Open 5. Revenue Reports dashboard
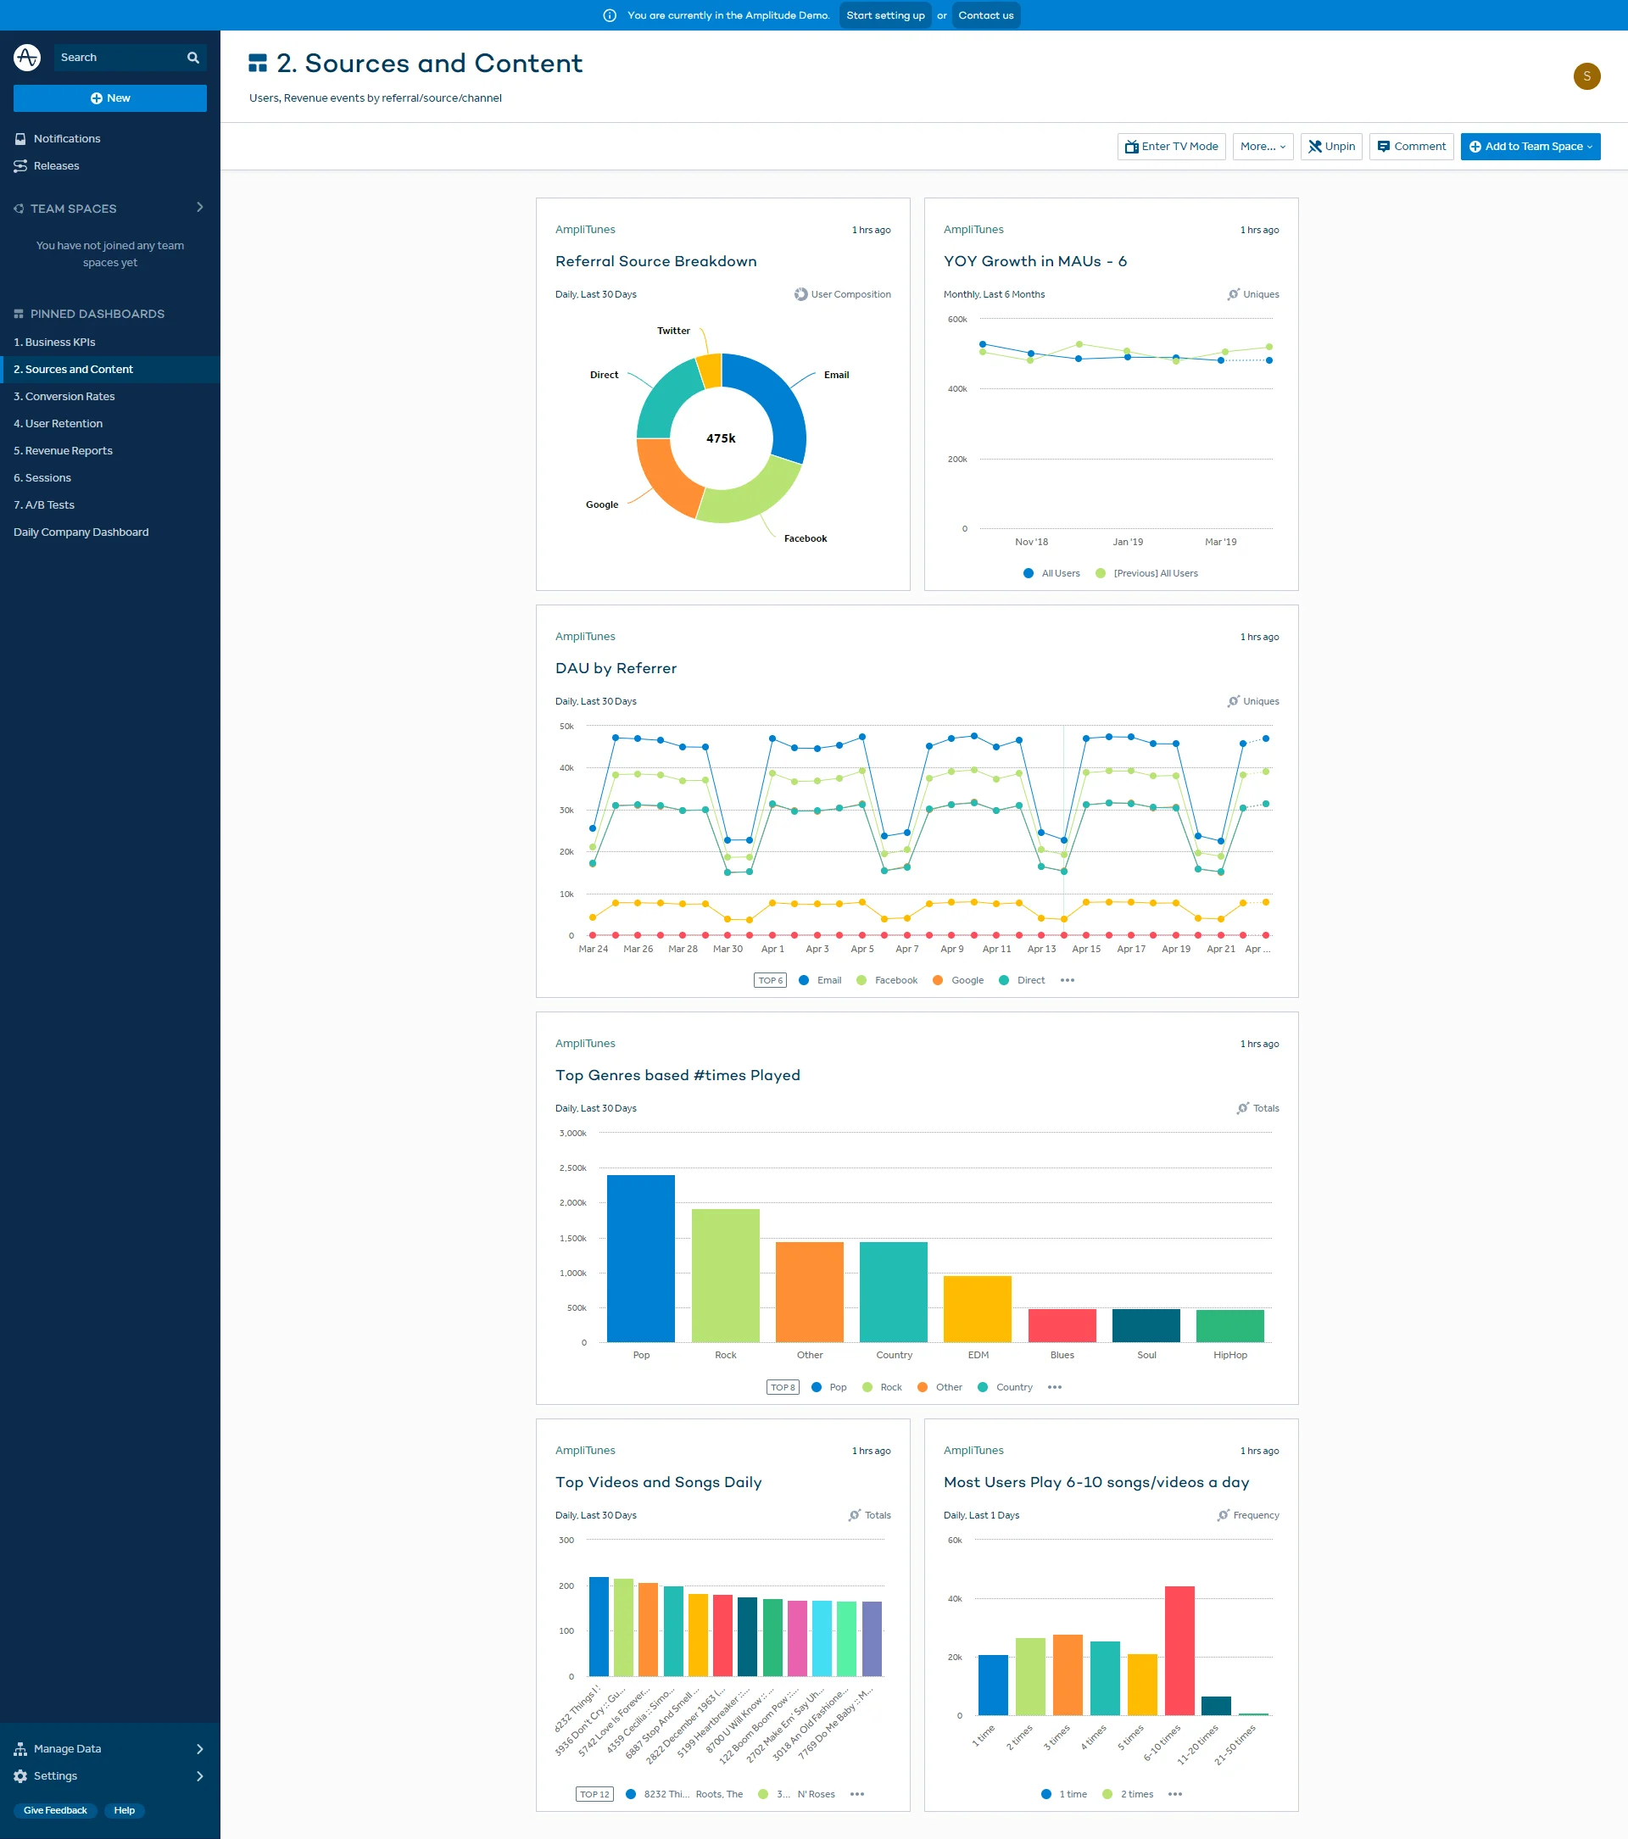This screenshot has height=1839, width=1628. point(63,451)
